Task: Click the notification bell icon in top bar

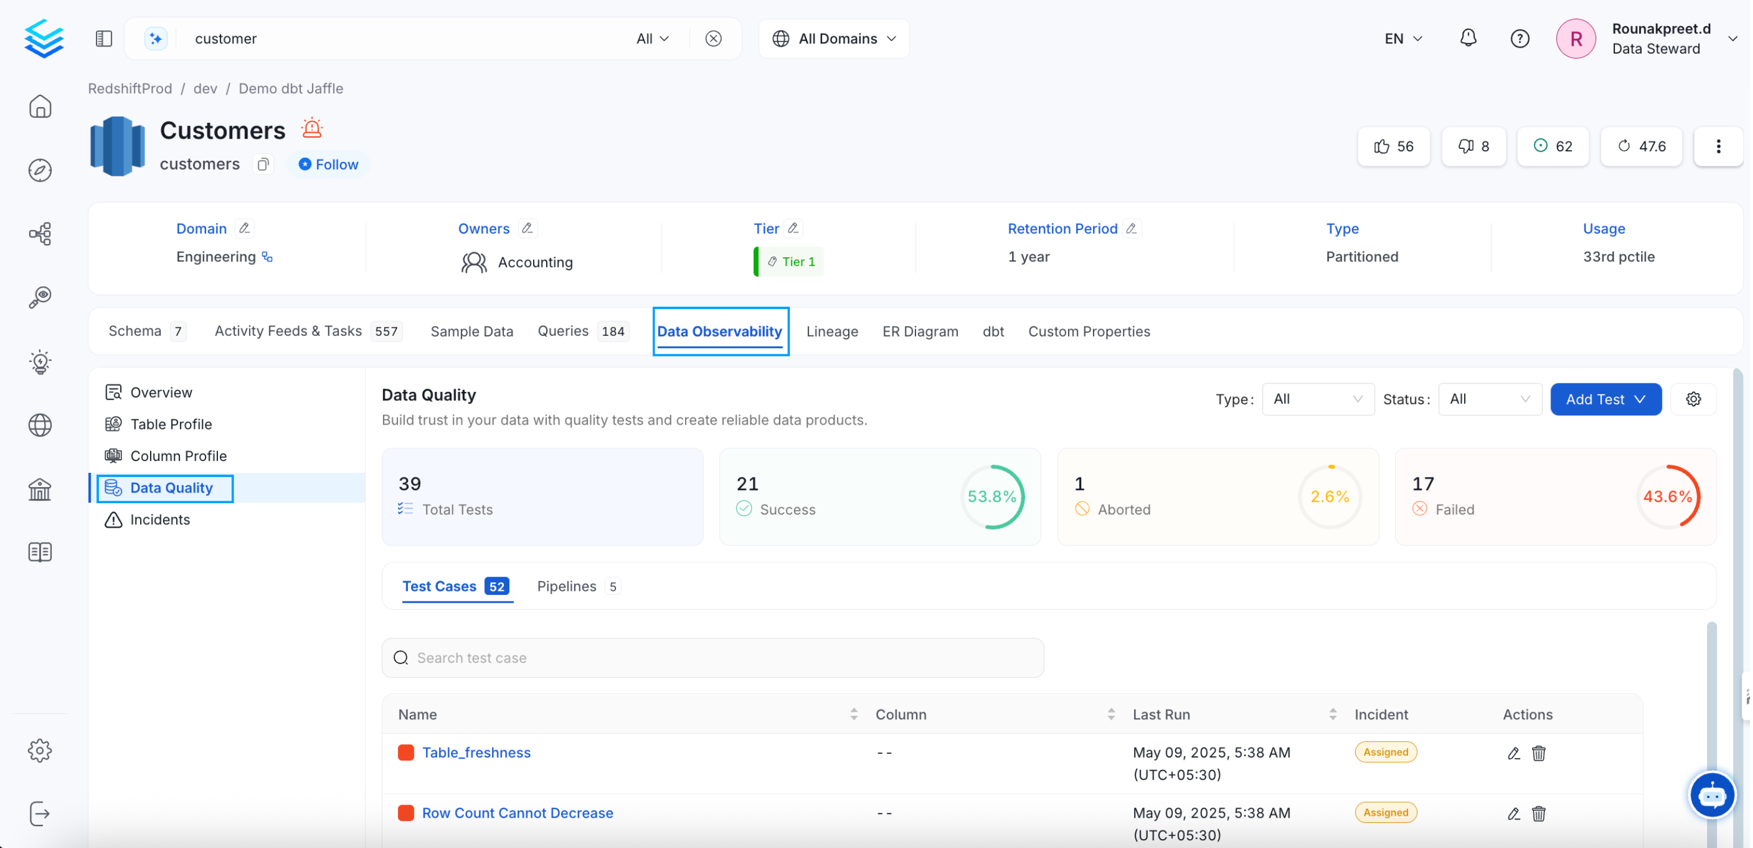Action: (1468, 38)
